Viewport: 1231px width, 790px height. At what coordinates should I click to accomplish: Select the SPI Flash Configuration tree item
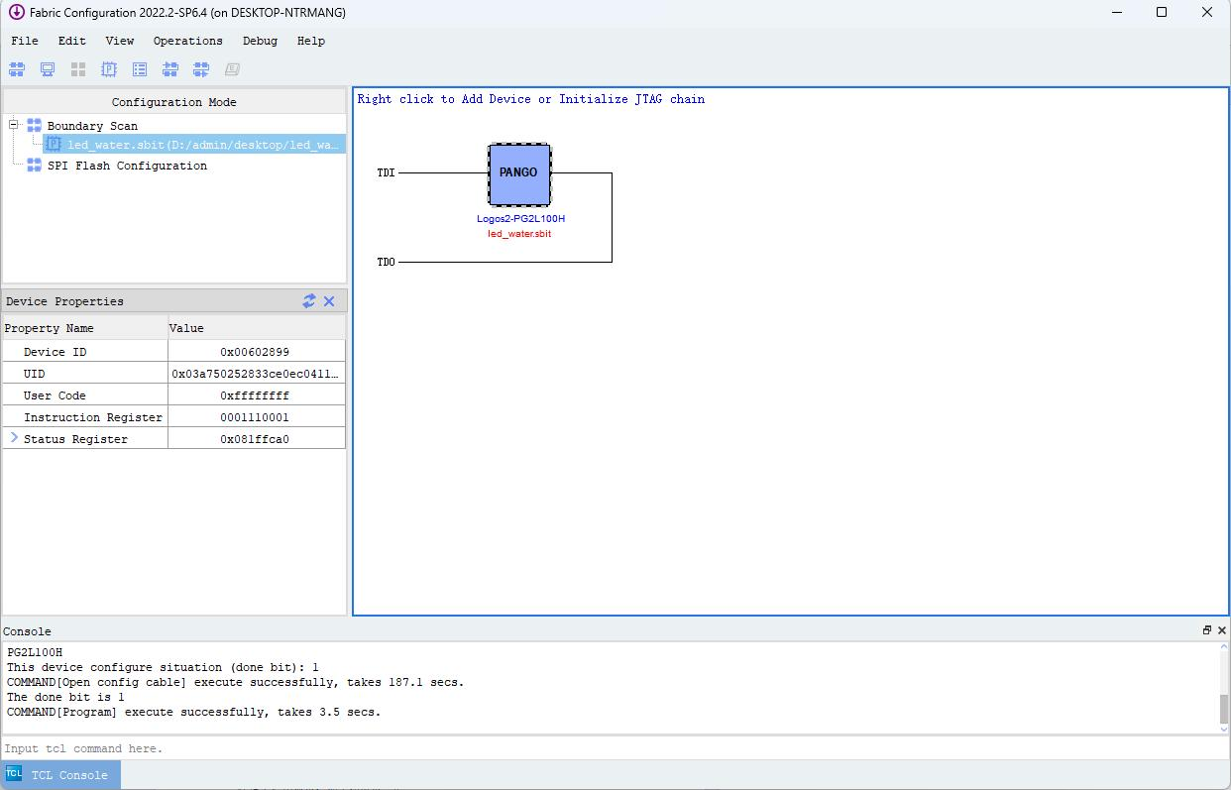(128, 166)
